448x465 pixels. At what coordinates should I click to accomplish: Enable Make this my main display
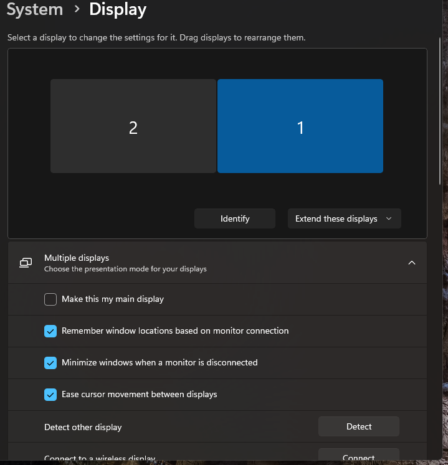(x=50, y=299)
